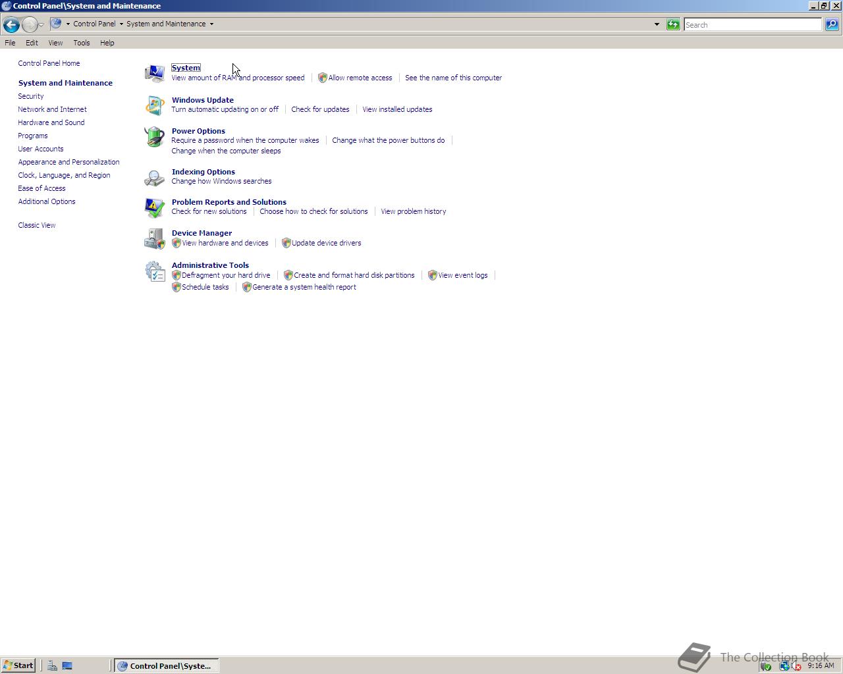
Task: Open the Windows Update heading
Action: (x=203, y=100)
